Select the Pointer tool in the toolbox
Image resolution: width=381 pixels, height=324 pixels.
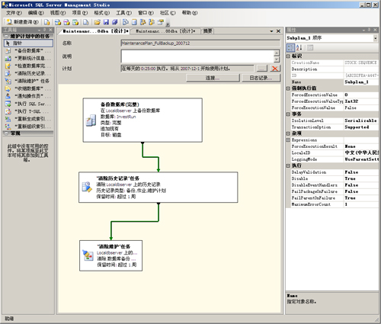(x=29, y=43)
